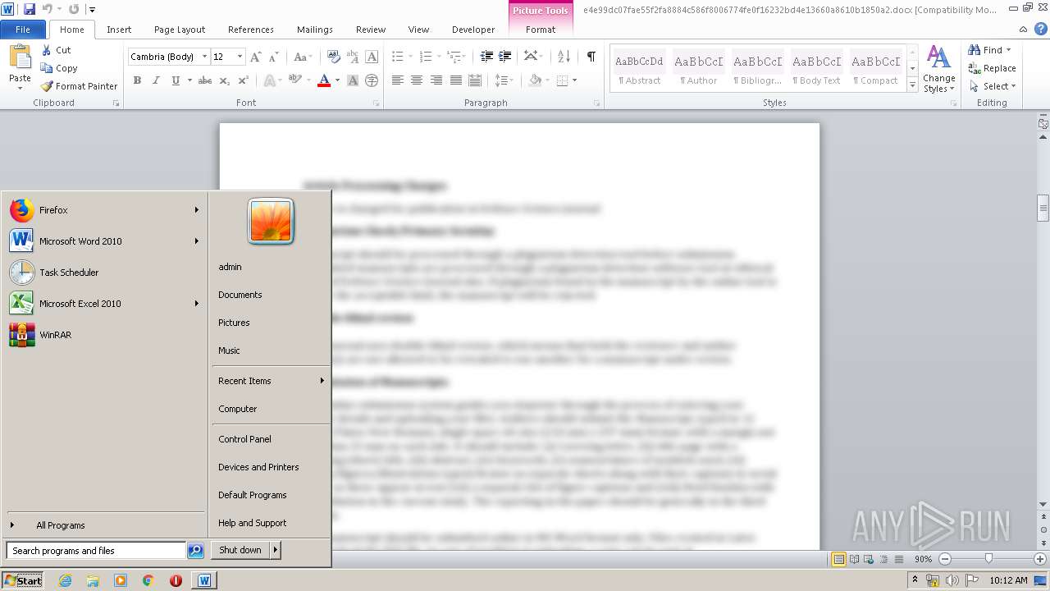Toggle Italic formatting
This screenshot has width=1050, height=591.
pyautogui.click(x=156, y=80)
